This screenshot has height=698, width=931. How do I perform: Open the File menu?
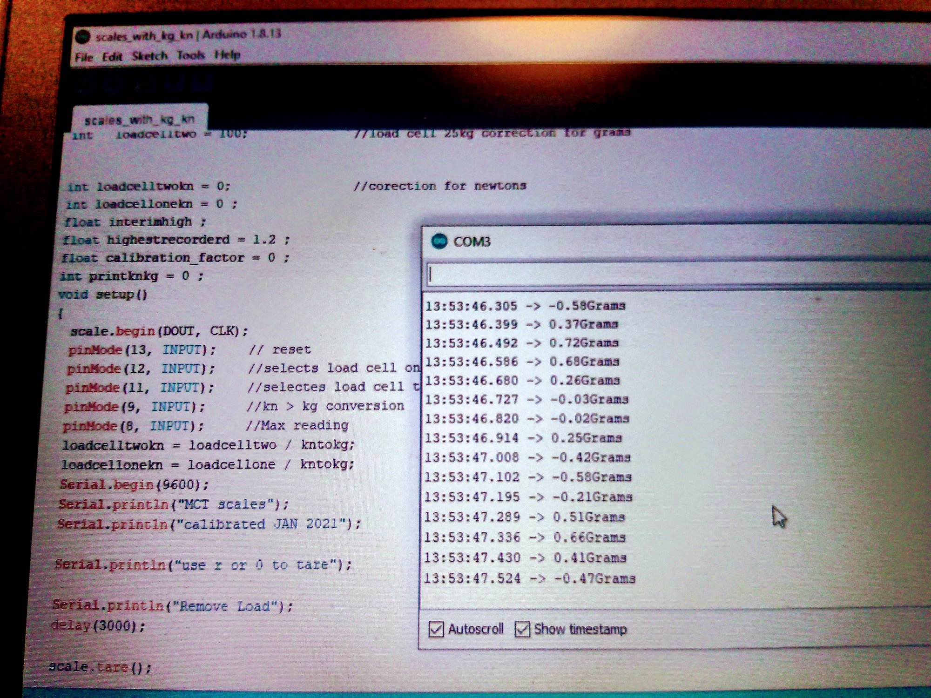click(84, 57)
